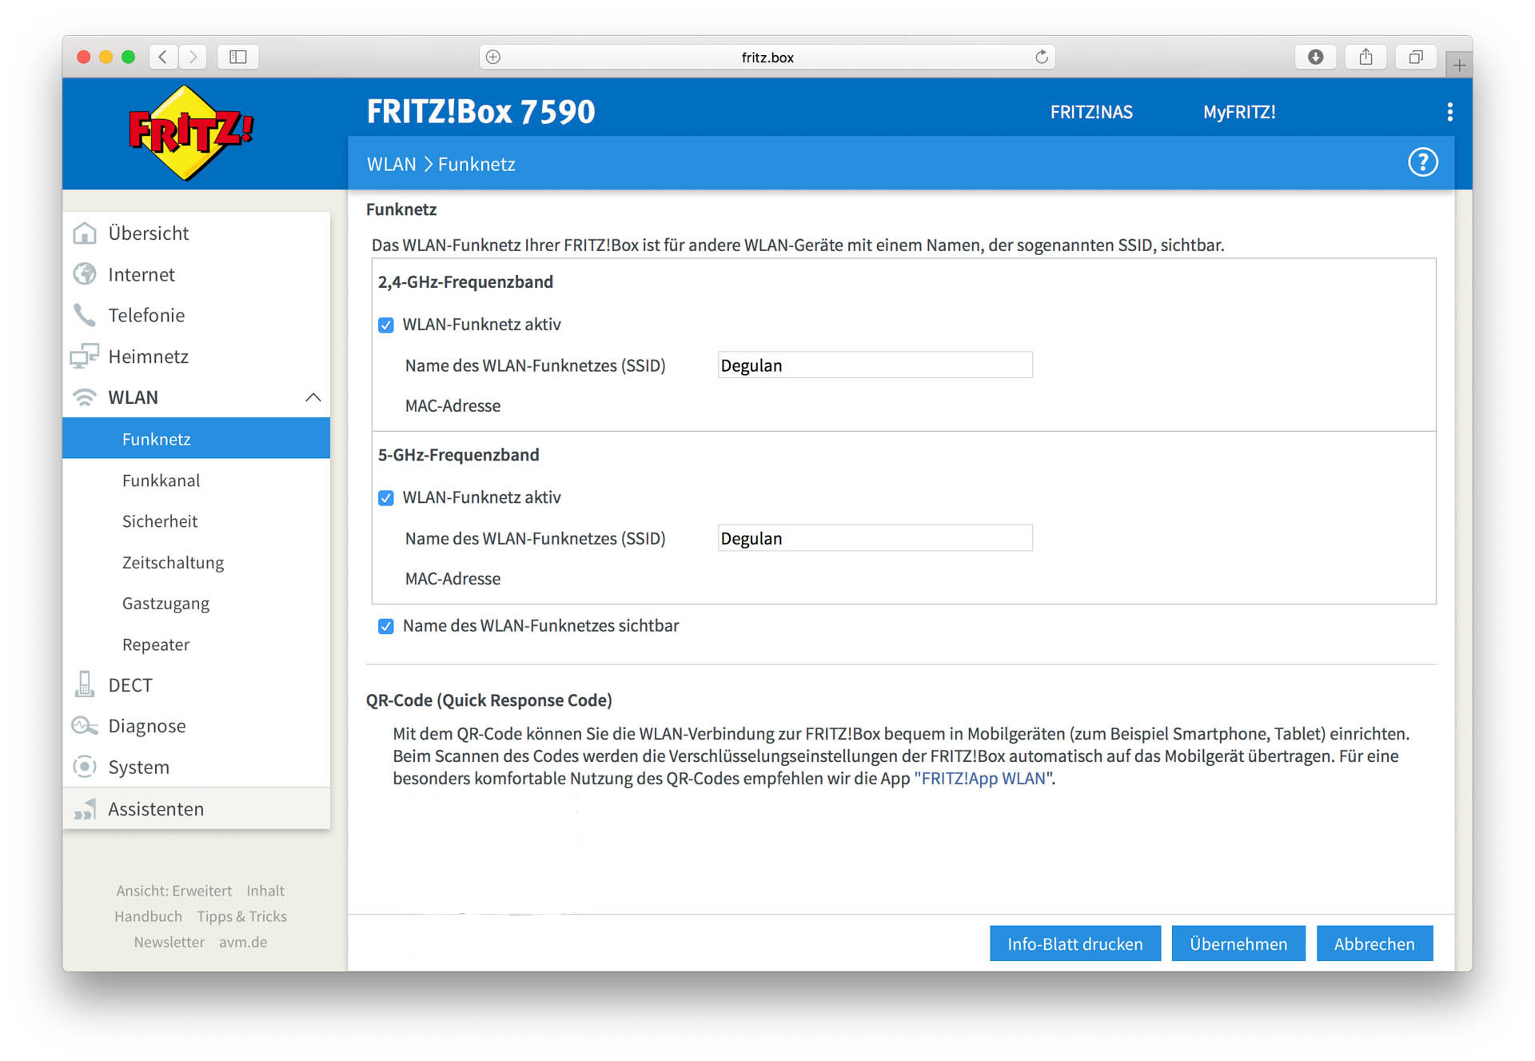Screen dimensions: 1535x1061
Task: Click the WLAN breadcrumb link
Action: [392, 164]
